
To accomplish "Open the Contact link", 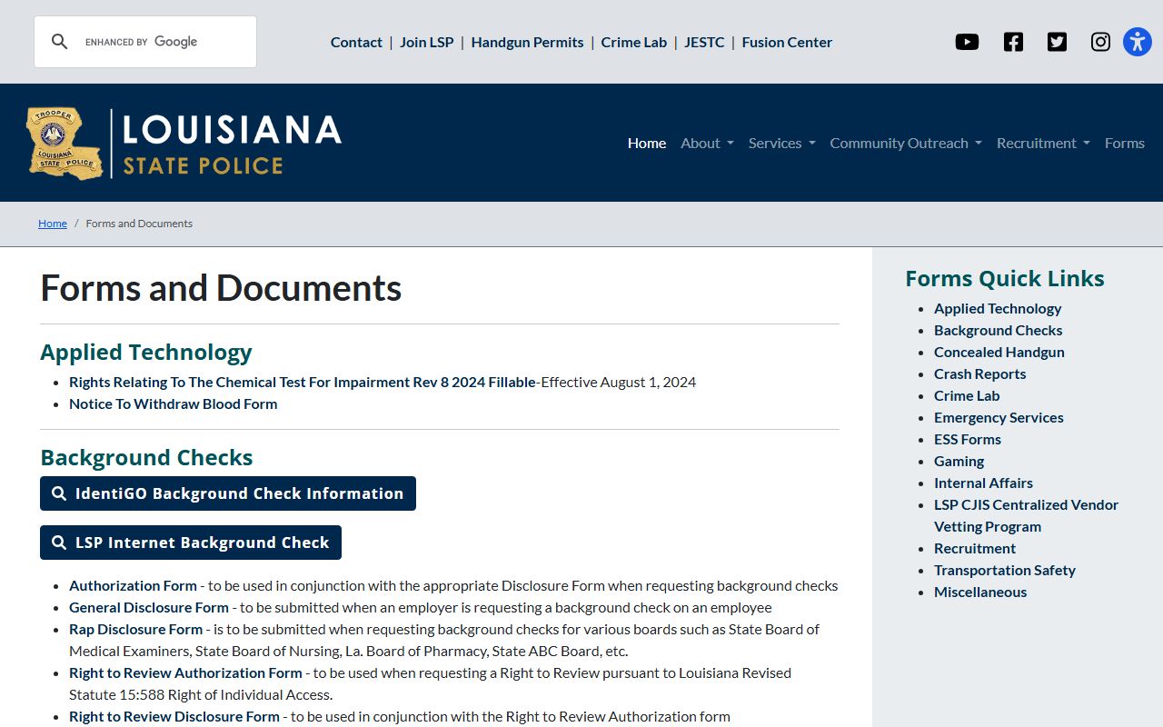I will click(356, 42).
